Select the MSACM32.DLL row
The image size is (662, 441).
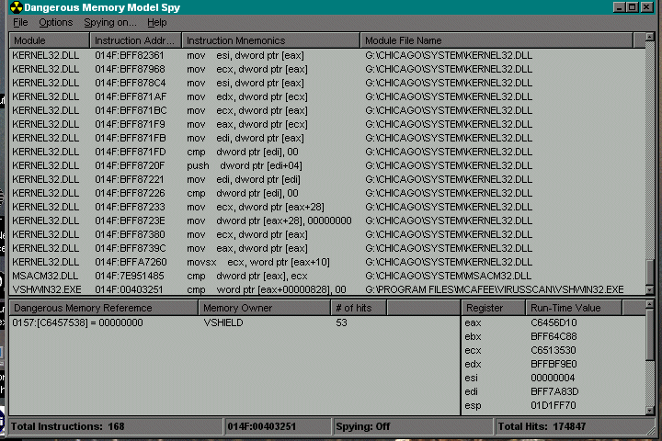[x=327, y=276]
